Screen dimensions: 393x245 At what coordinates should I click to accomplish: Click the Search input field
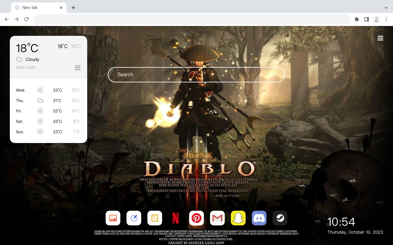196,75
